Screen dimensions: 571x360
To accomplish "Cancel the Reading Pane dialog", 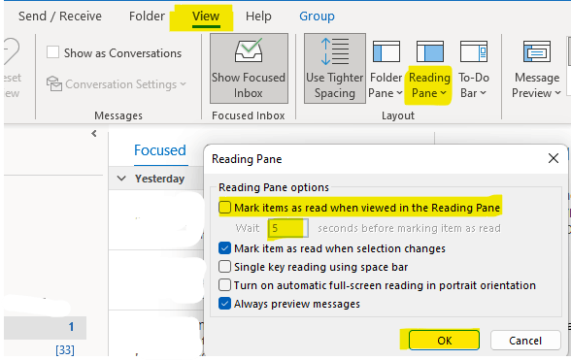I will 525,341.
